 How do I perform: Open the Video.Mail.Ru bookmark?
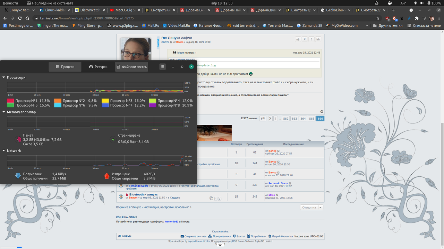(x=176, y=25)
